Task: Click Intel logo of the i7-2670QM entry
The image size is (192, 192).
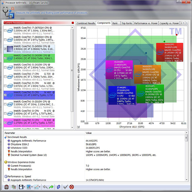Action: 10,30
